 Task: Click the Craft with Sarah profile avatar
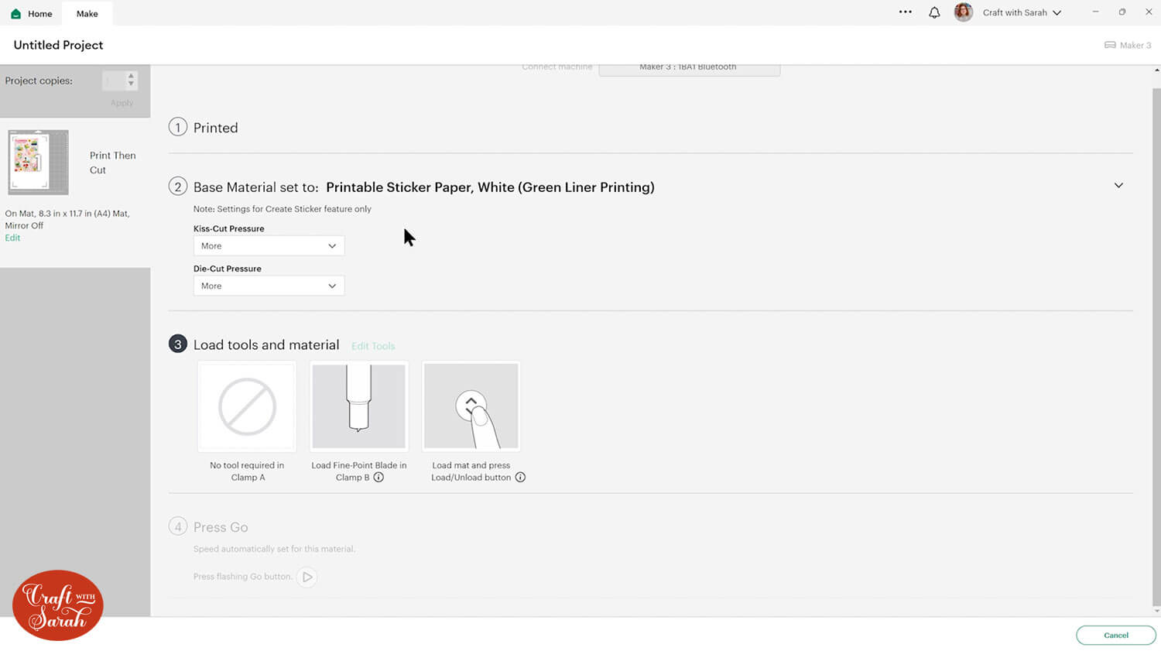(964, 12)
